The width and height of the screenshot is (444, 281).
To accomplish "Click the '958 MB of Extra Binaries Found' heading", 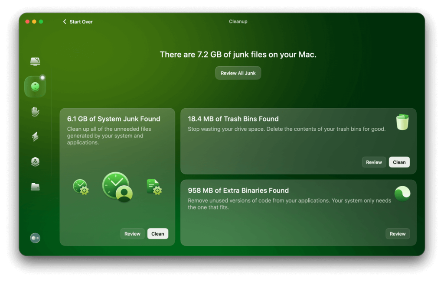I will click(238, 191).
